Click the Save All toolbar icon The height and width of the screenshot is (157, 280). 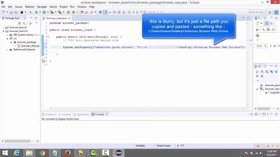coord(16,12)
